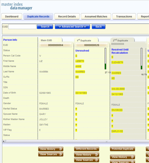
Task: Click highlighted Person Cat Code G
Action: [x=76, y=56]
